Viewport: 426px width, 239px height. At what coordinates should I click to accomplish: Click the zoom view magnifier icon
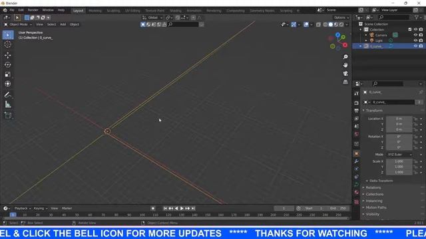[x=345, y=57]
